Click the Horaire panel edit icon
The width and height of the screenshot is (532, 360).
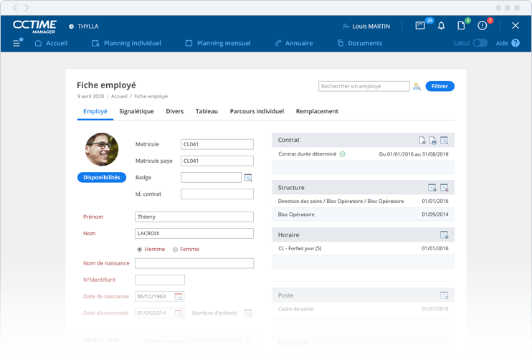pos(444,235)
